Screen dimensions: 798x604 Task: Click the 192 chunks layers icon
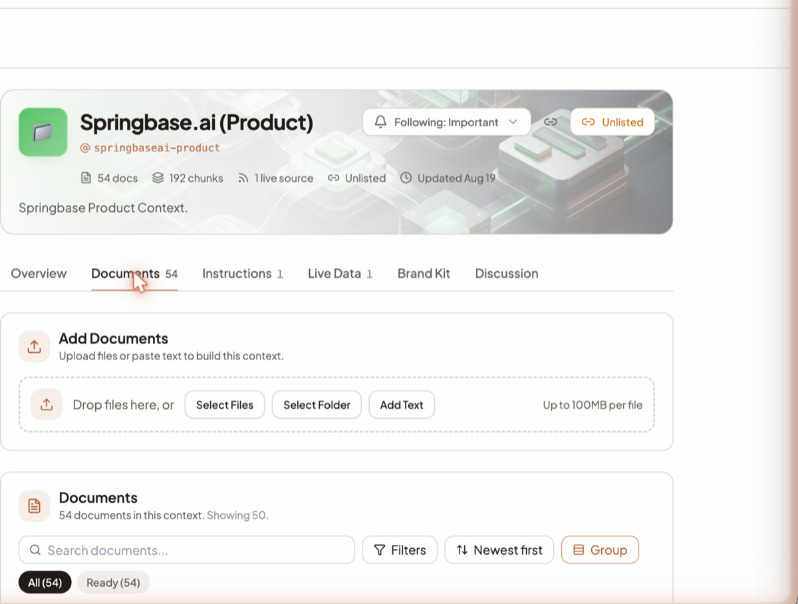[158, 178]
